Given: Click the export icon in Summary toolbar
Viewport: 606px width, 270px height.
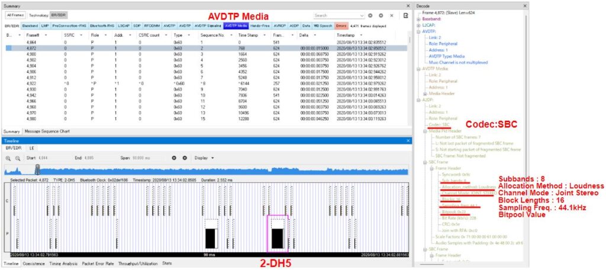Looking at the screenshot, I should tap(405, 15).
